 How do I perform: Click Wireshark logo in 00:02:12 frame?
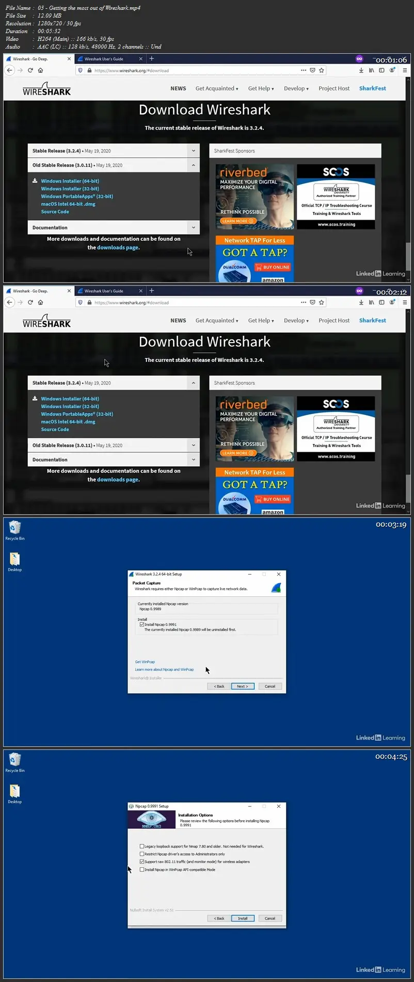(x=46, y=321)
